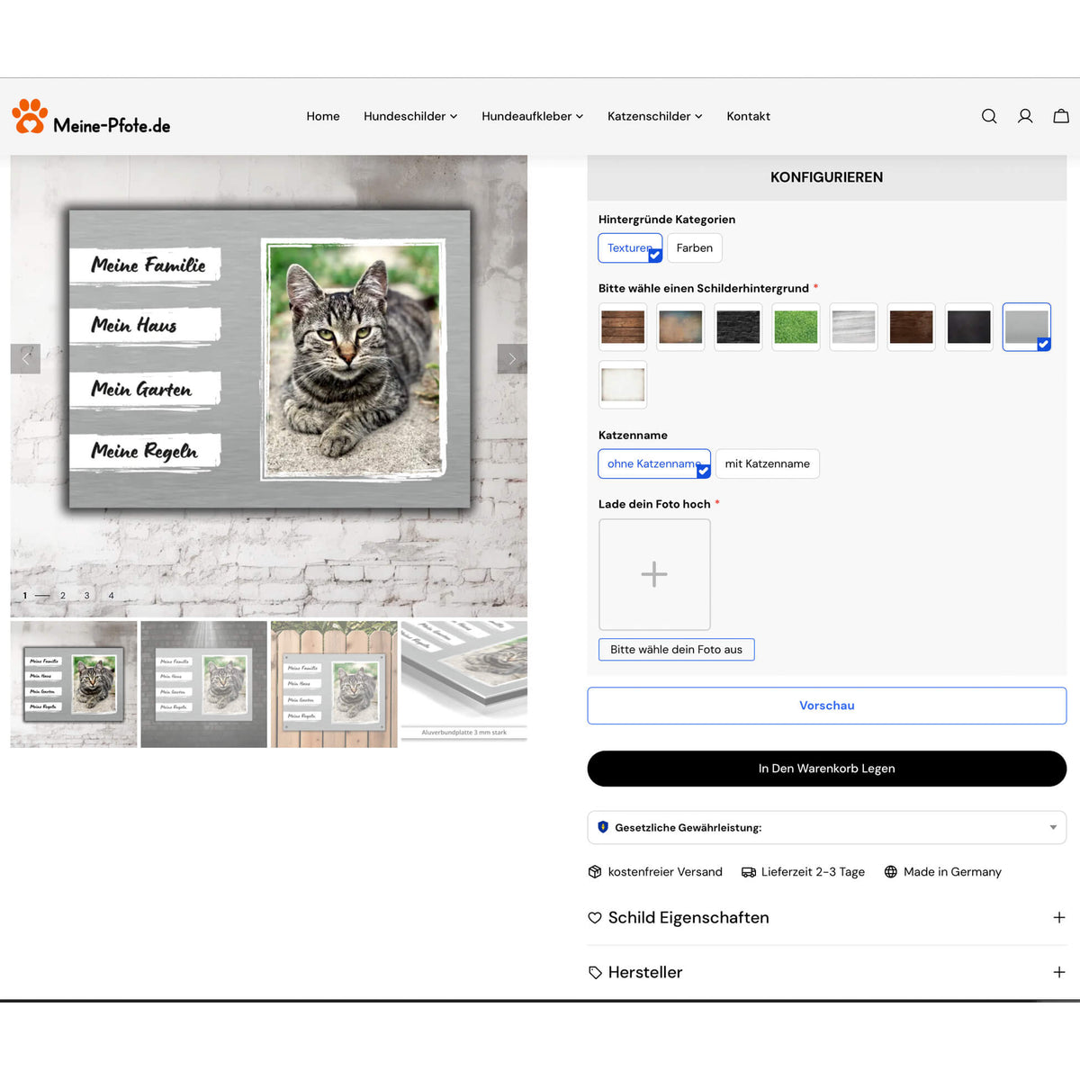Expand the Hundeaufkleber menu
This screenshot has width=1080, height=1080.
[533, 116]
